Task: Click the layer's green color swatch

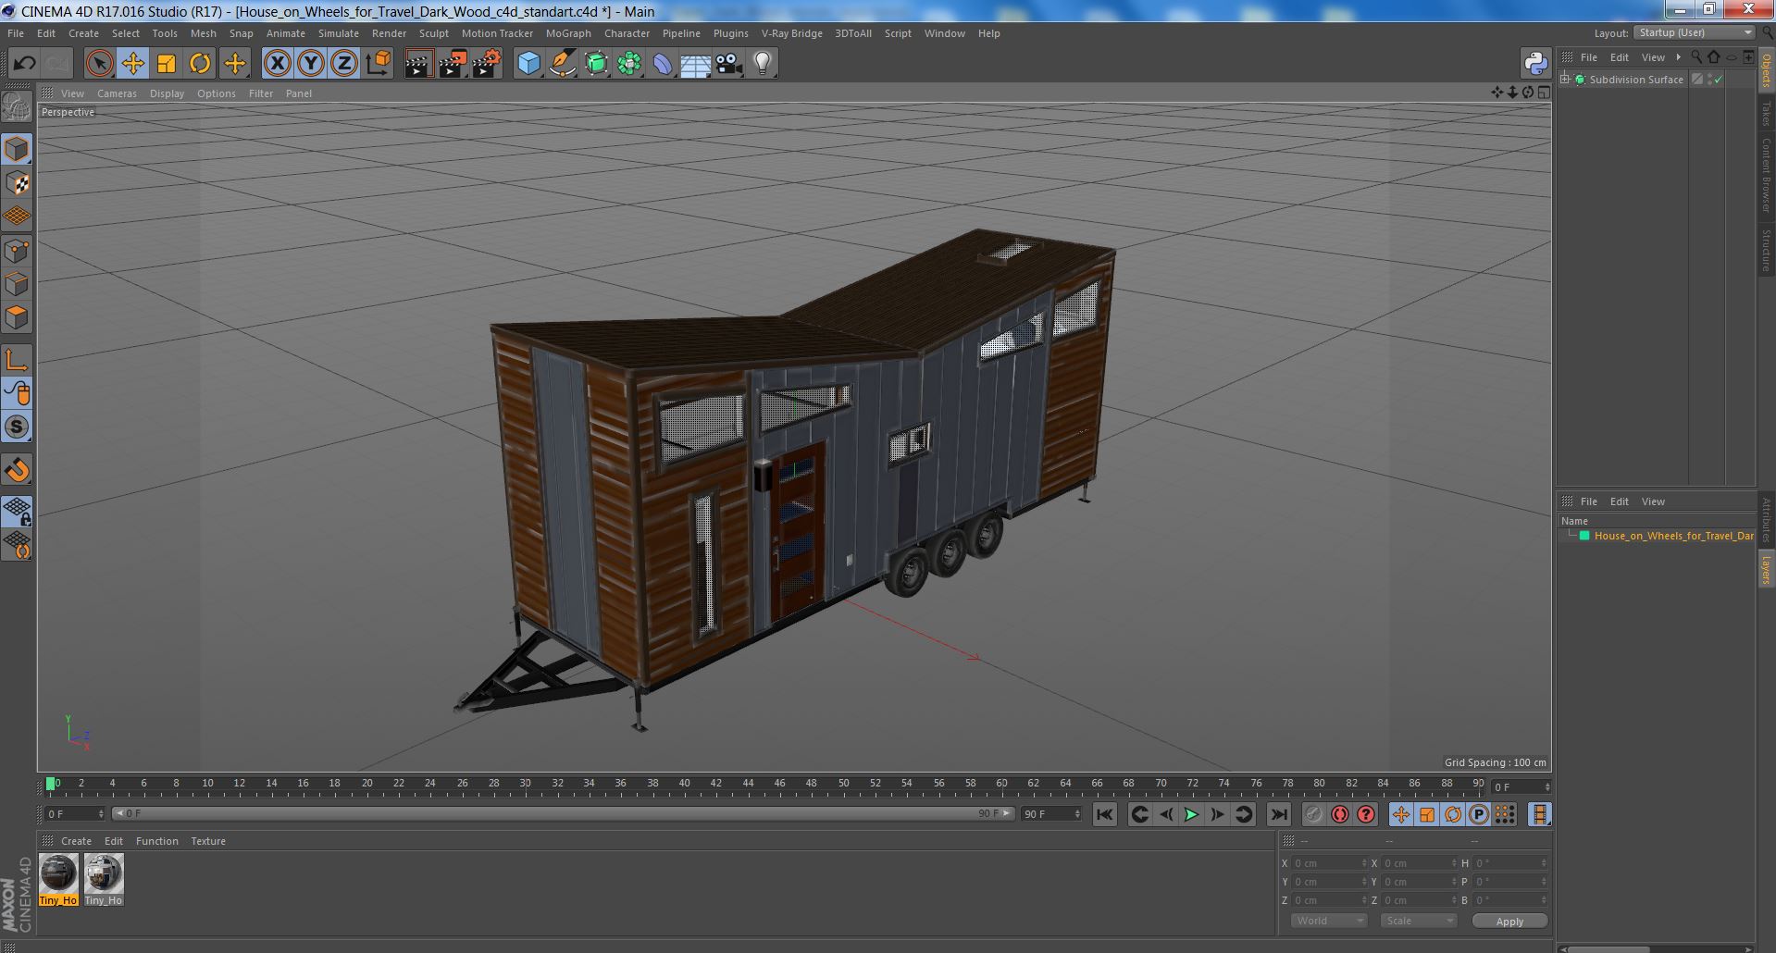Action: [1583, 536]
